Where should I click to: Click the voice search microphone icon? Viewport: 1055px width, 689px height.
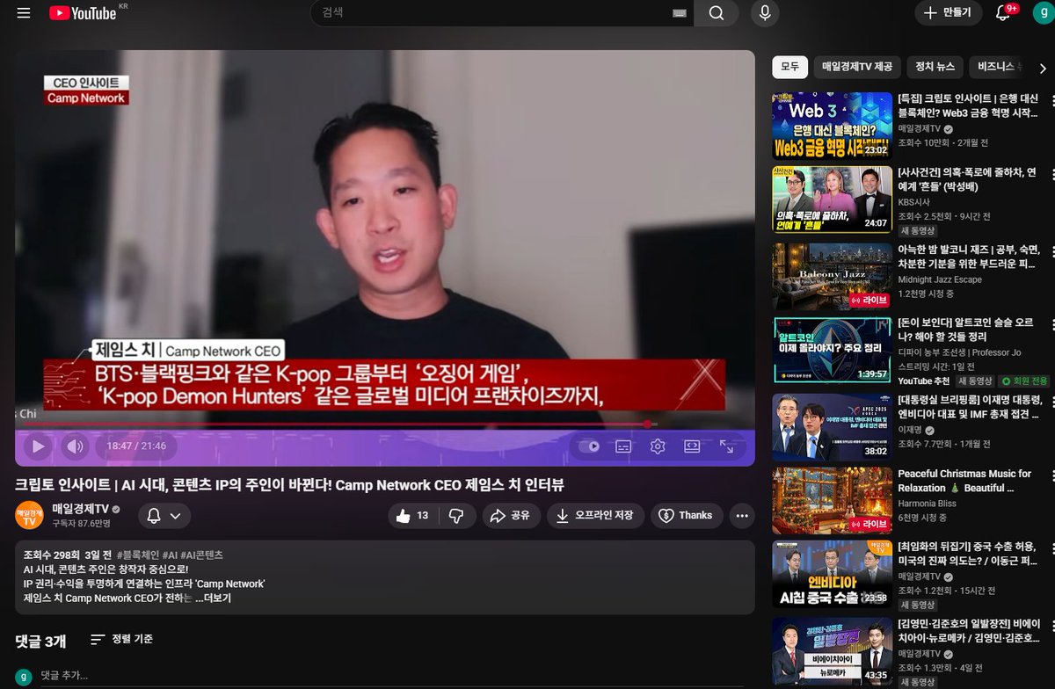coord(764,13)
